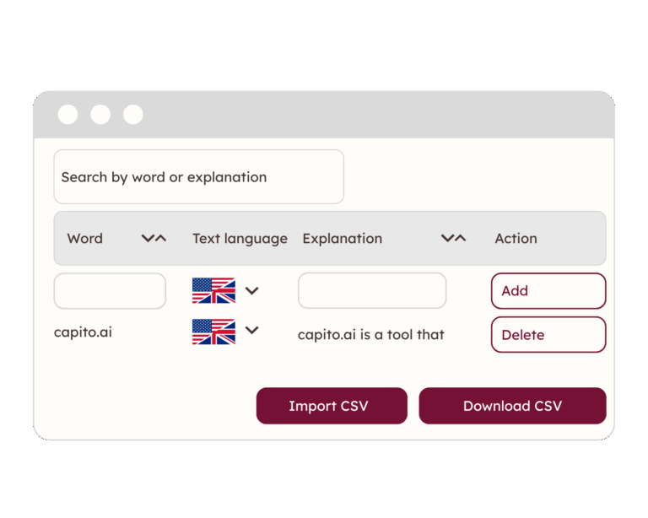Click the search by word or explanation field

pyautogui.click(x=199, y=177)
